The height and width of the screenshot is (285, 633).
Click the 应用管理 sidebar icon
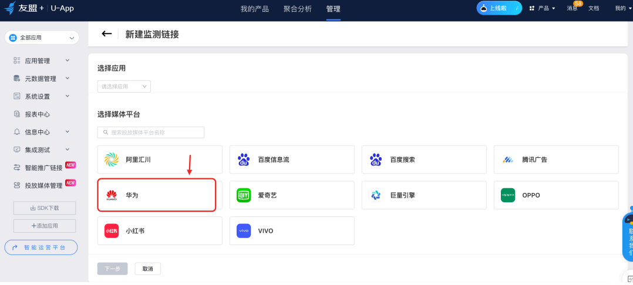click(x=16, y=60)
